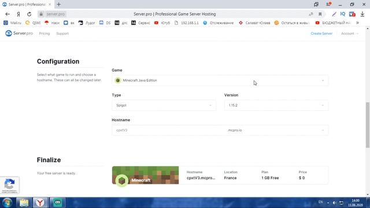Open the 192.168.1.1 bookmark
The width and height of the screenshot is (370, 208).
pos(187,23)
